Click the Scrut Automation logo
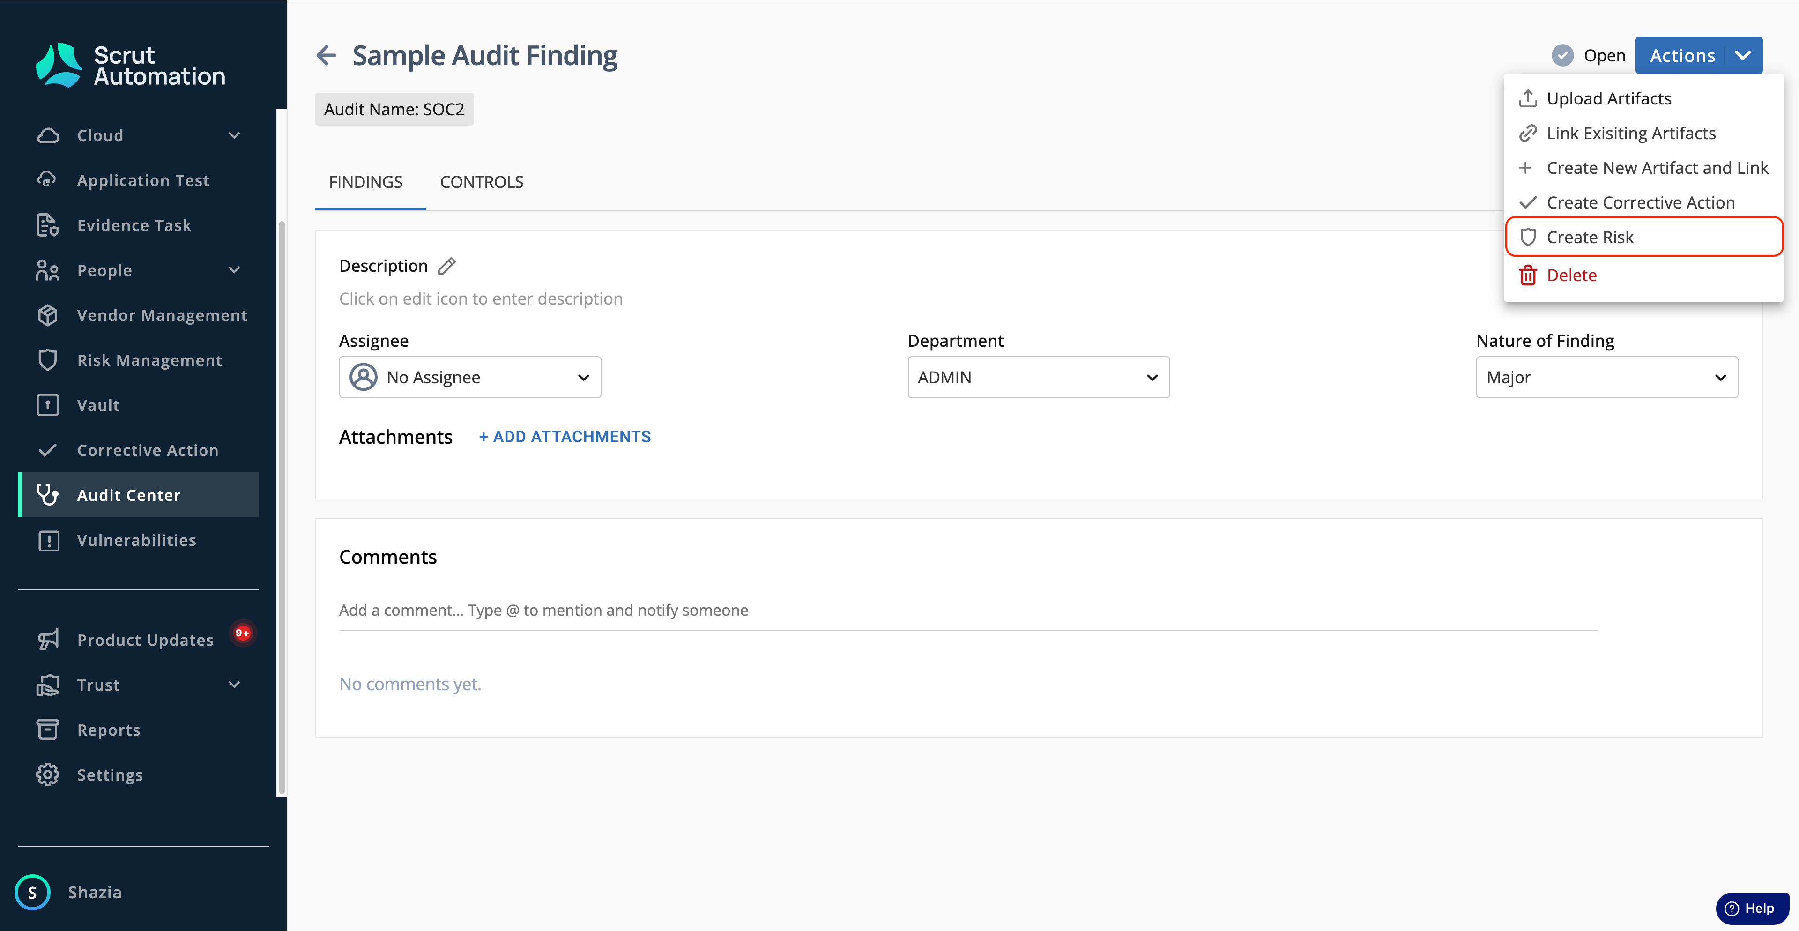Viewport: 1799px width, 931px height. pos(131,65)
